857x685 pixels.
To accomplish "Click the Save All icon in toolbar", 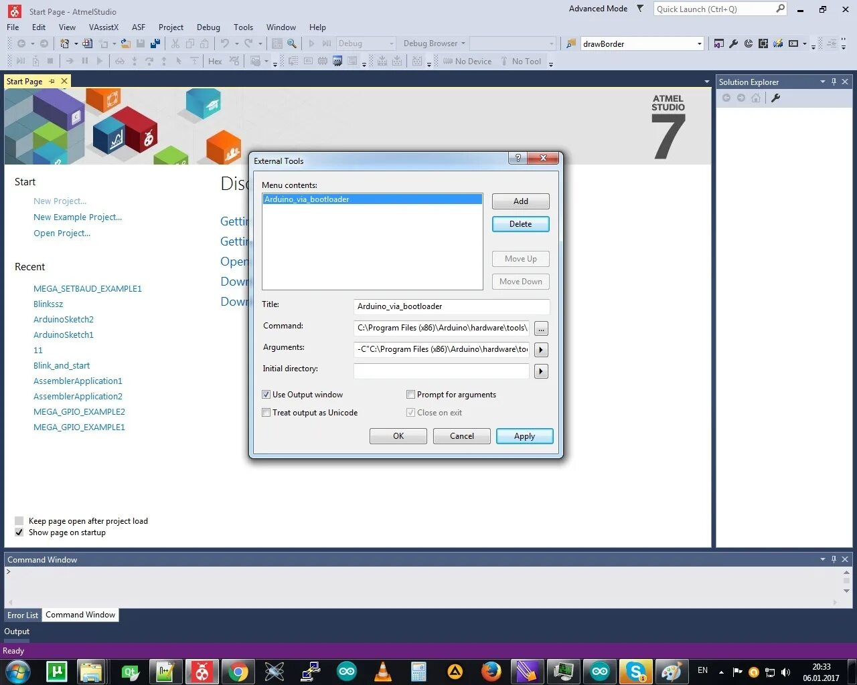I will tap(155, 43).
